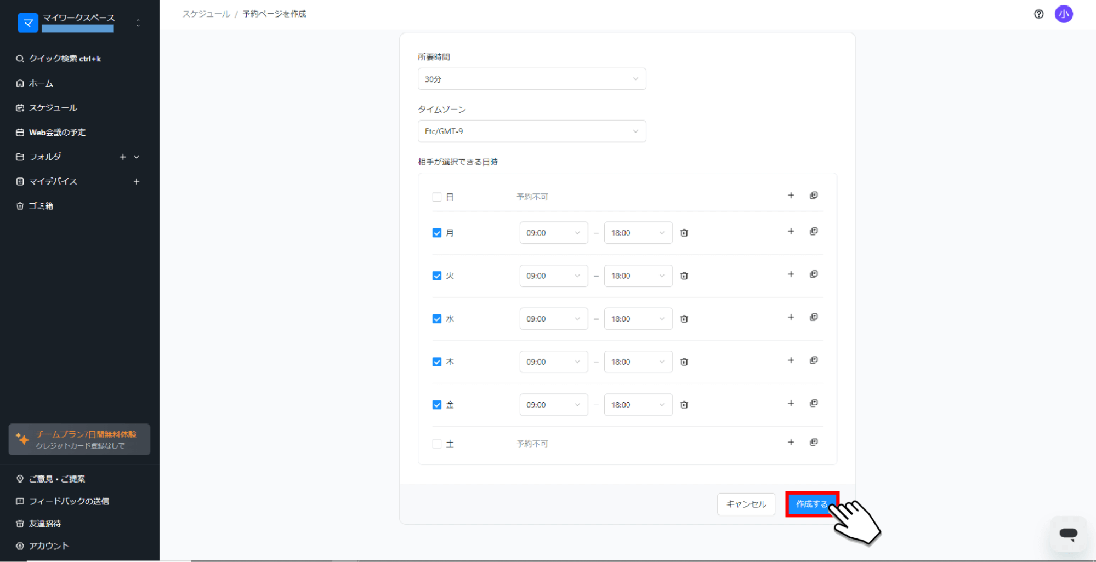Change Tuesday's end time 18:00
This screenshot has width=1096, height=562.
coord(638,276)
